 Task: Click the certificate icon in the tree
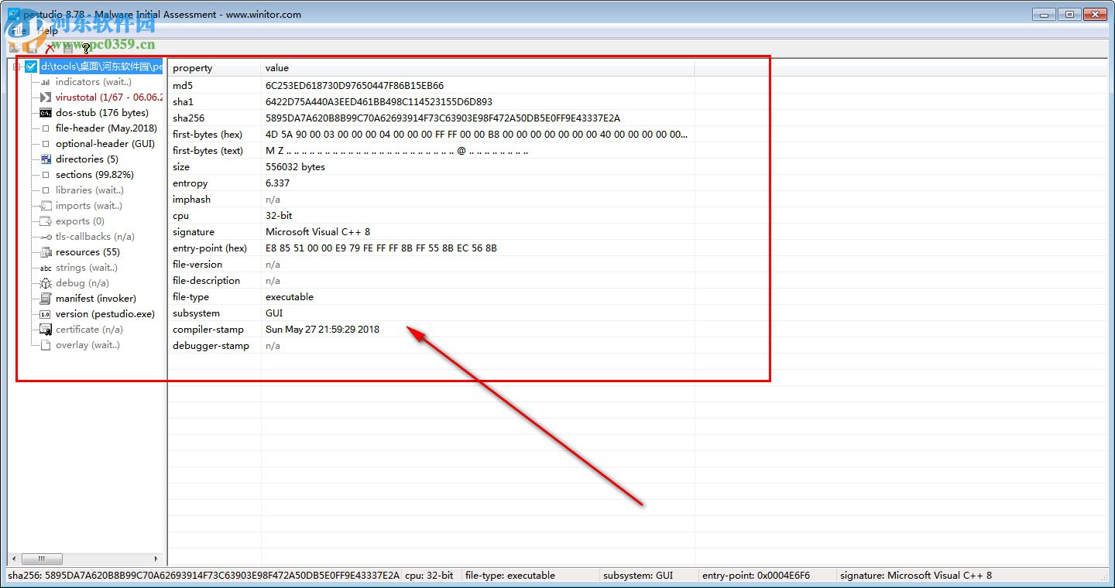(45, 330)
